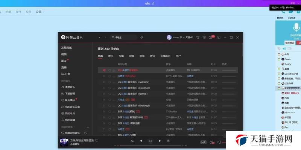
Task: Mute with the speaker volume icon
Action: (219, 142)
